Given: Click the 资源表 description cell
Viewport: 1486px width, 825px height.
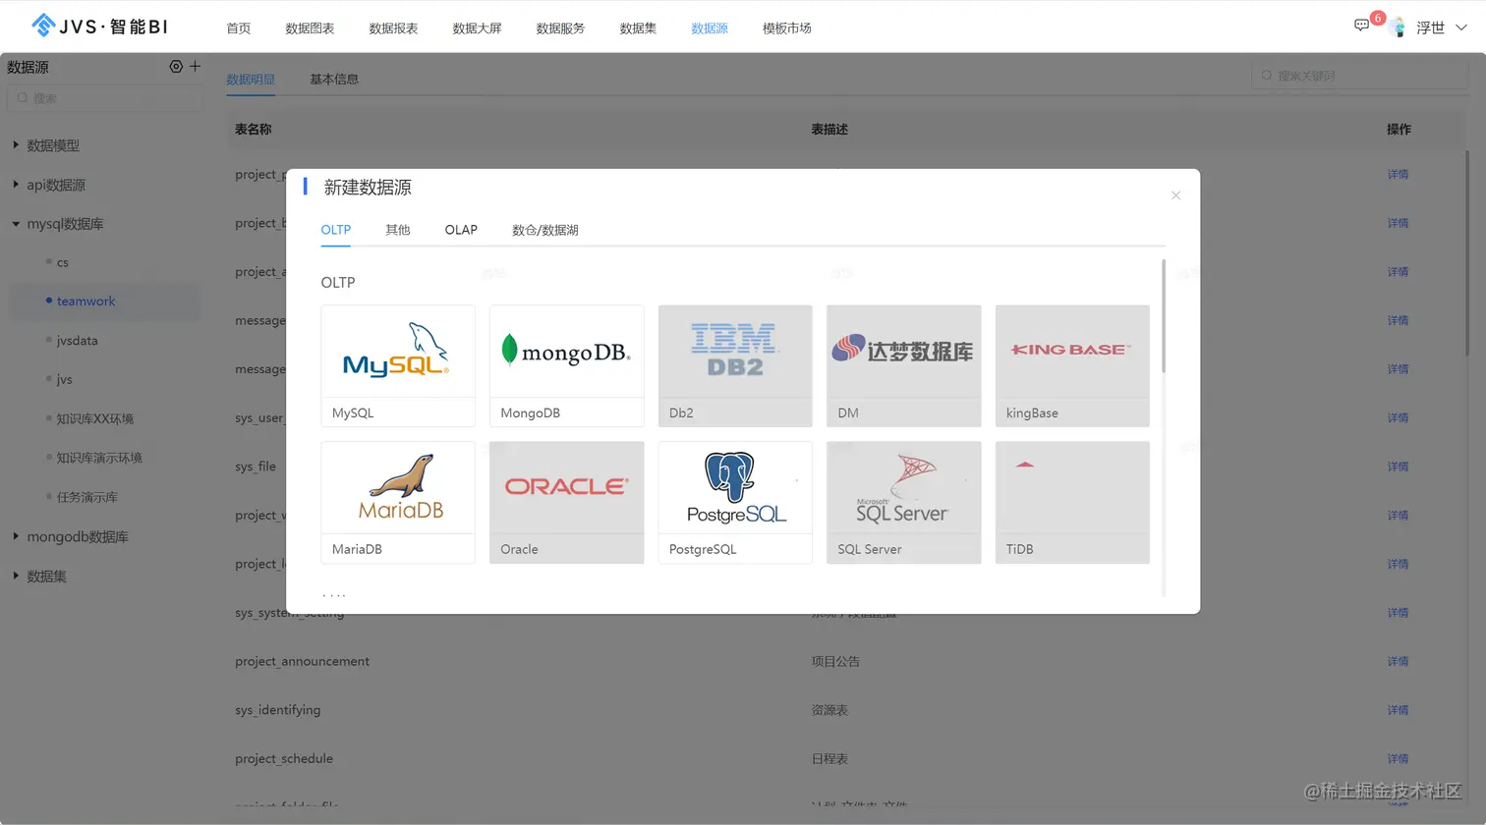Looking at the screenshot, I should (829, 710).
